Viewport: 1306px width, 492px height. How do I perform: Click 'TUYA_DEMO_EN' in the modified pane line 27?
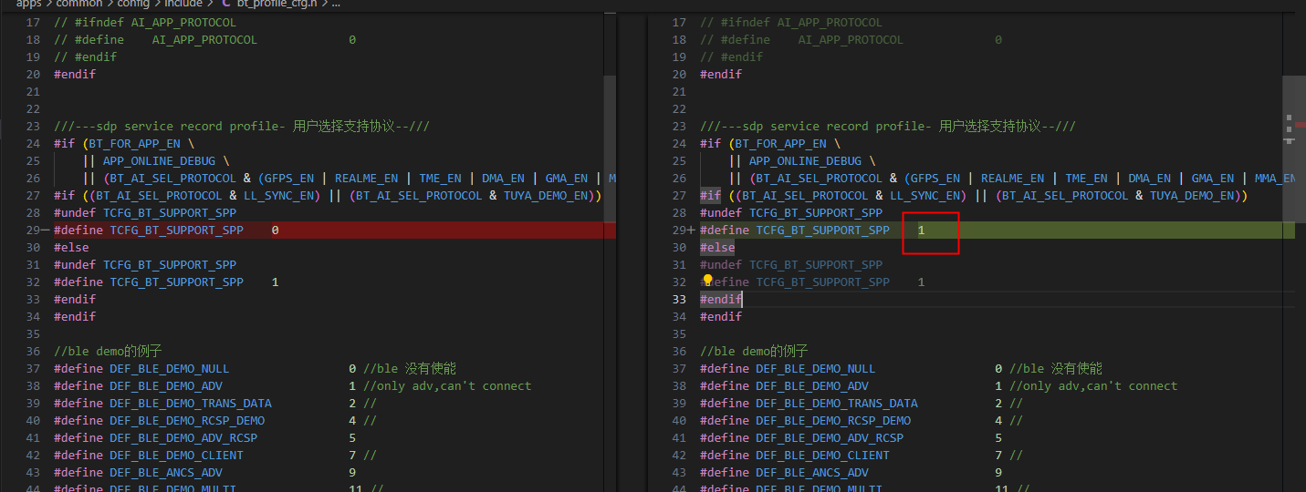[x=1192, y=196]
